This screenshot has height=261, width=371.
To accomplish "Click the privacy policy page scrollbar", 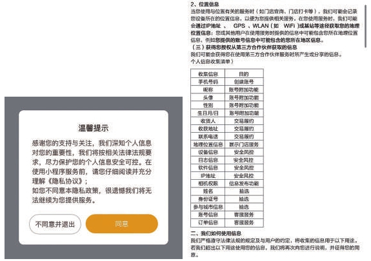I will [x=366, y=26].
